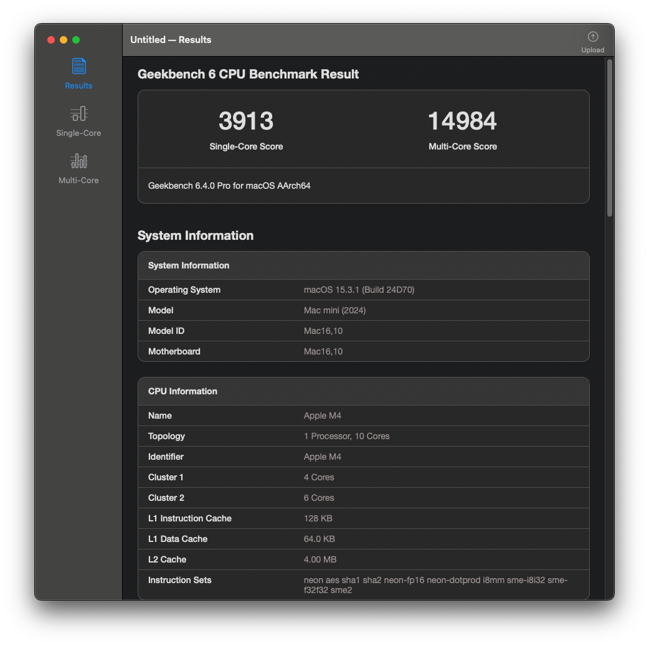Click the "Untitled — Results" window title
The image size is (649, 646).
click(x=171, y=40)
